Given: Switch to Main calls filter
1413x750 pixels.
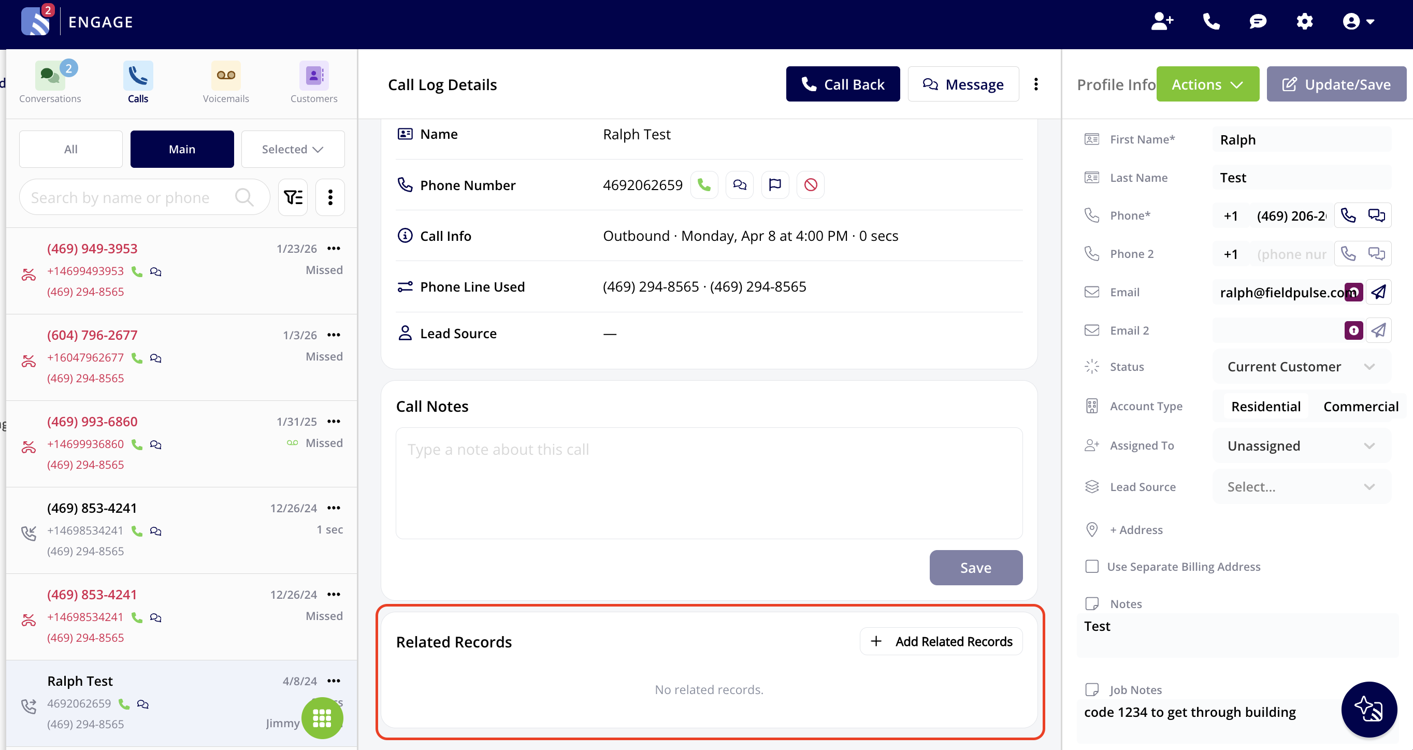Looking at the screenshot, I should [182, 149].
